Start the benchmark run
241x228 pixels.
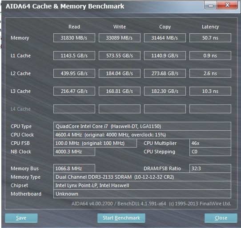click(121, 218)
